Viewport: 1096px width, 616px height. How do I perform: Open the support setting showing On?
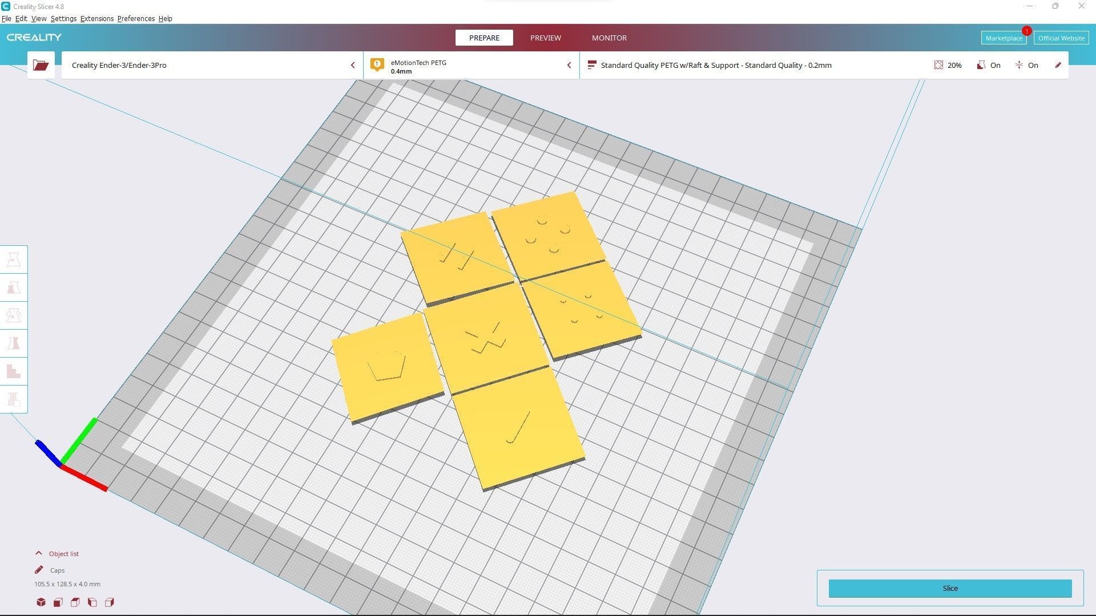coord(989,65)
